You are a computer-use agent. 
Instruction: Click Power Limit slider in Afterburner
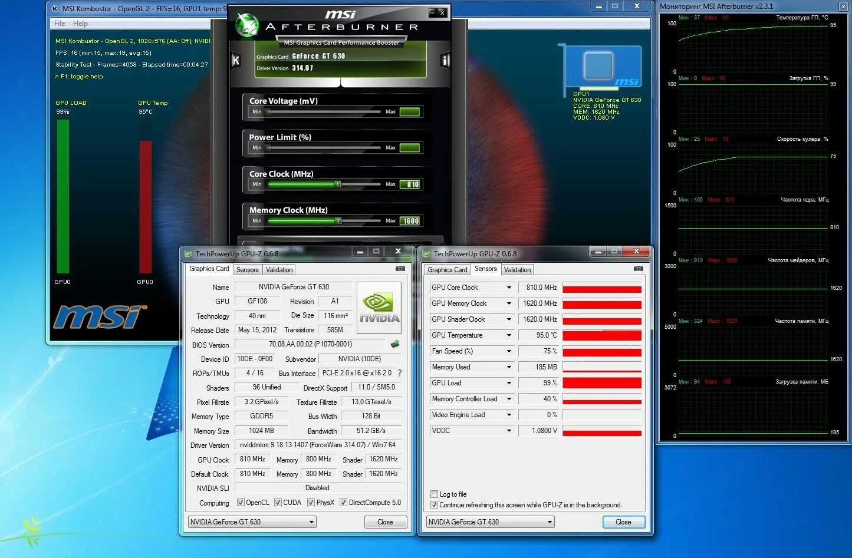pos(324,148)
